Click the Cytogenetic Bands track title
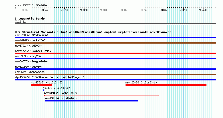The height and width of the screenshot is (118, 223). pyautogui.click(x=30, y=19)
